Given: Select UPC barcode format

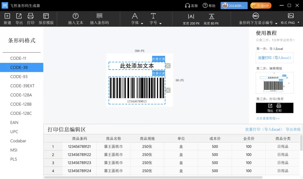Looking at the screenshot, I should tap(22, 132).
